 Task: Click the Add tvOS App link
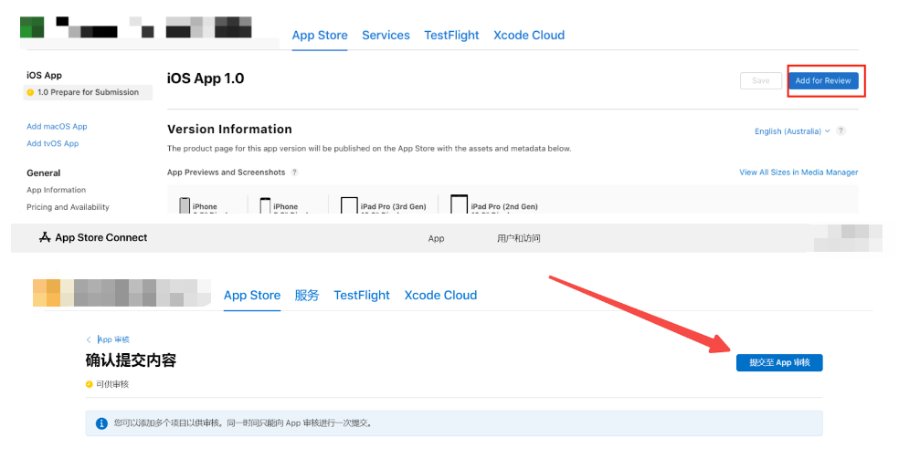(53, 143)
